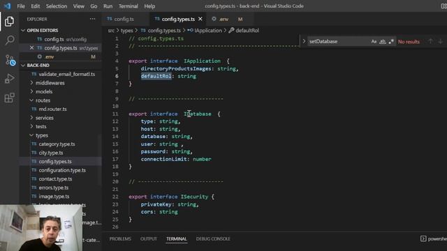Open Run and Debug view
The height and width of the screenshot is (251, 447).
(9, 79)
